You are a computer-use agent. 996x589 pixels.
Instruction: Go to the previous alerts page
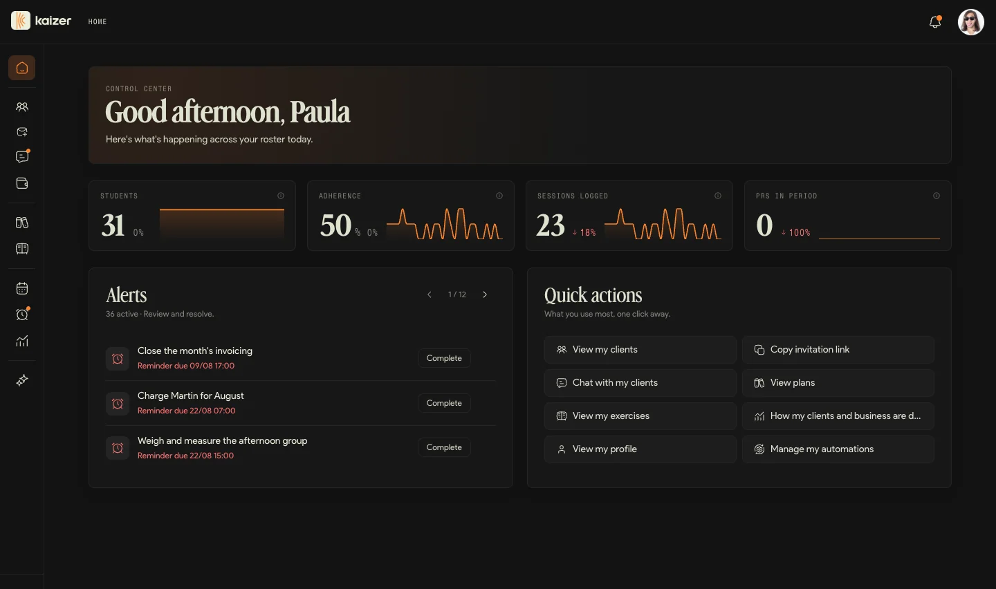(430, 294)
